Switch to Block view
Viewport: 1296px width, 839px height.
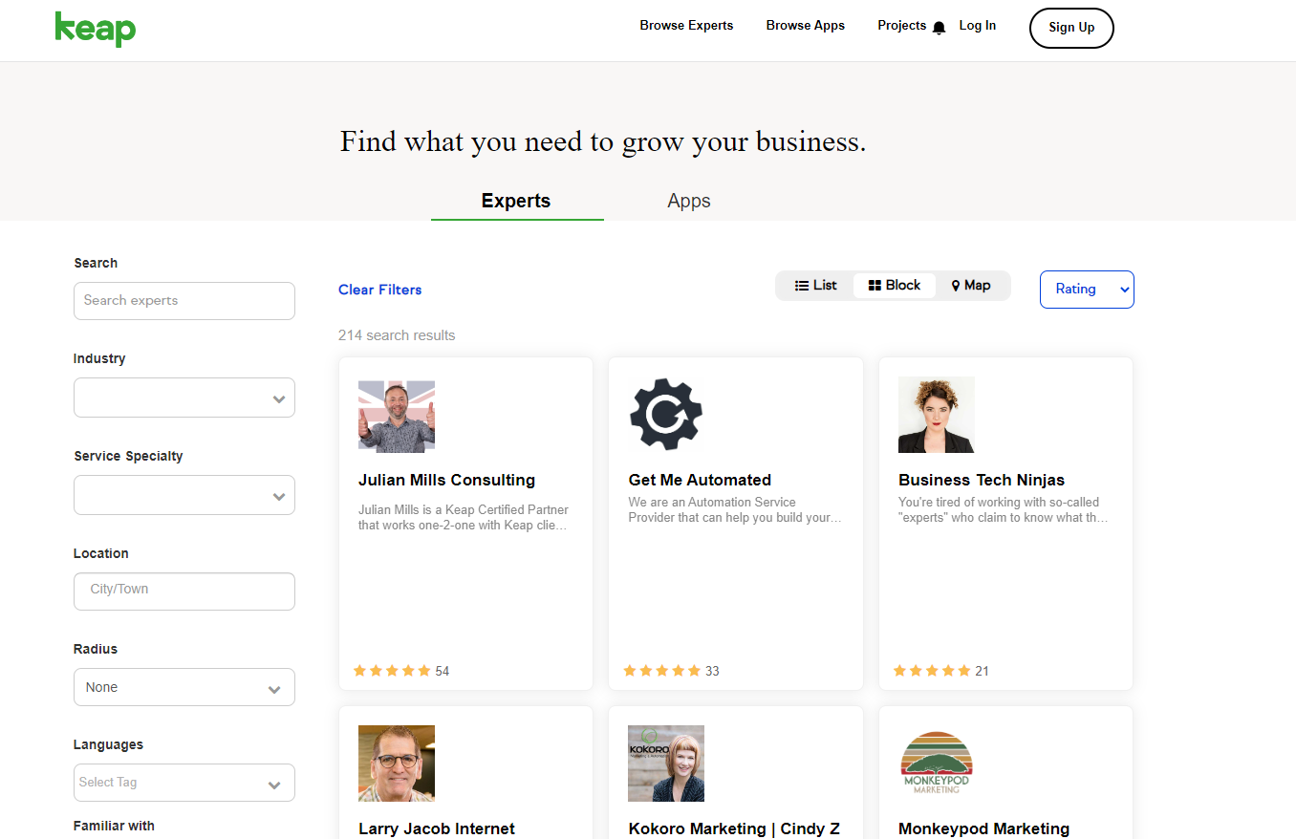(x=894, y=285)
